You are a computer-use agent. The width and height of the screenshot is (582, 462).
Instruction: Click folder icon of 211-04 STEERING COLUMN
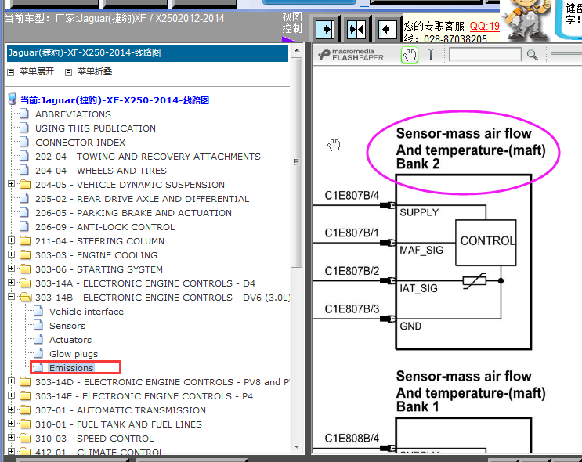click(x=25, y=241)
